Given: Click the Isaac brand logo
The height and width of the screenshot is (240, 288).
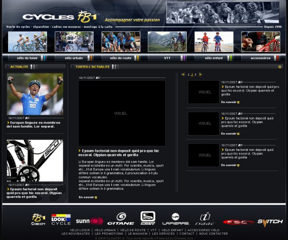Looking at the screenshot, I should click(204, 219).
